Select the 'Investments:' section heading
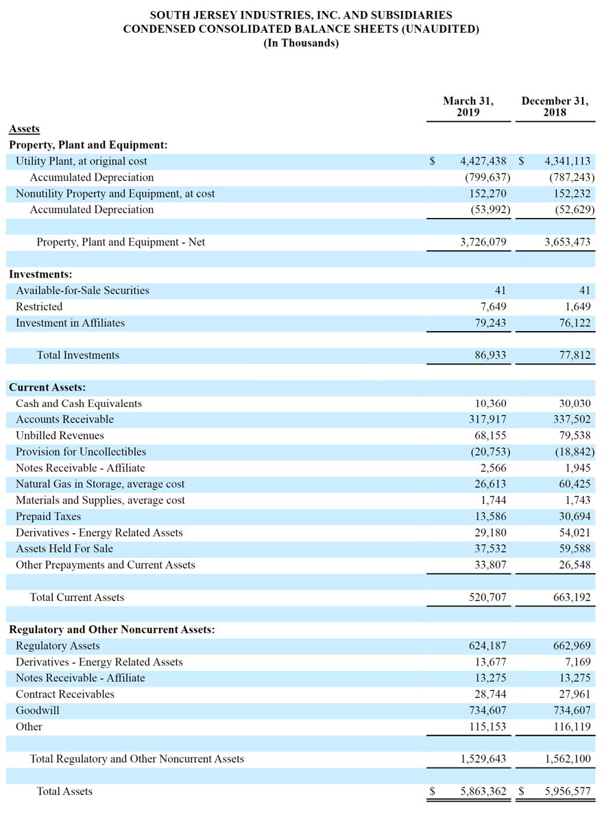The height and width of the screenshot is (821, 604). pyautogui.click(x=40, y=274)
